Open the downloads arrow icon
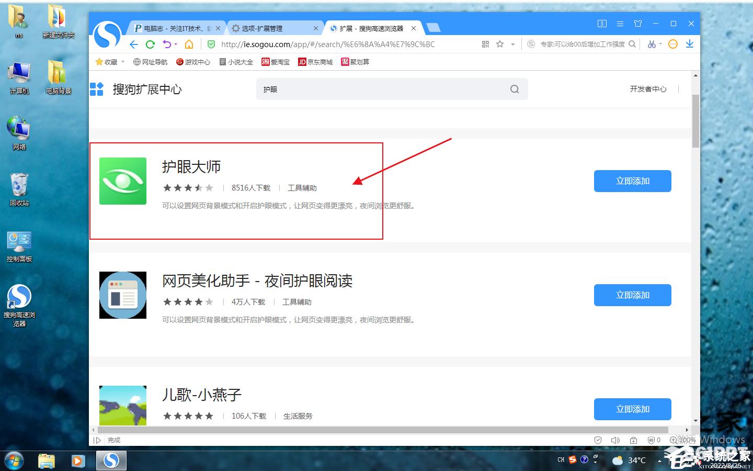 coord(690,44)
